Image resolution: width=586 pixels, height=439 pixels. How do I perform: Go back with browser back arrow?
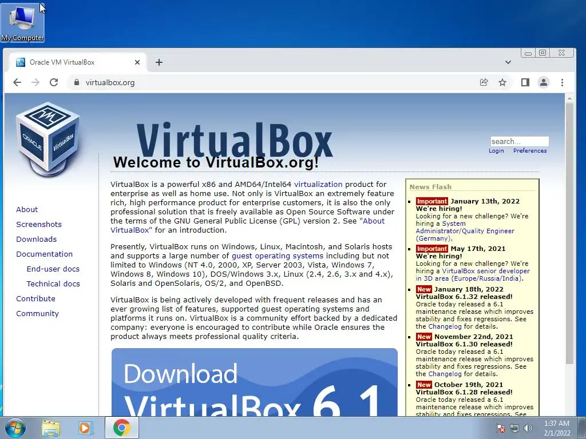click(17, 82)
